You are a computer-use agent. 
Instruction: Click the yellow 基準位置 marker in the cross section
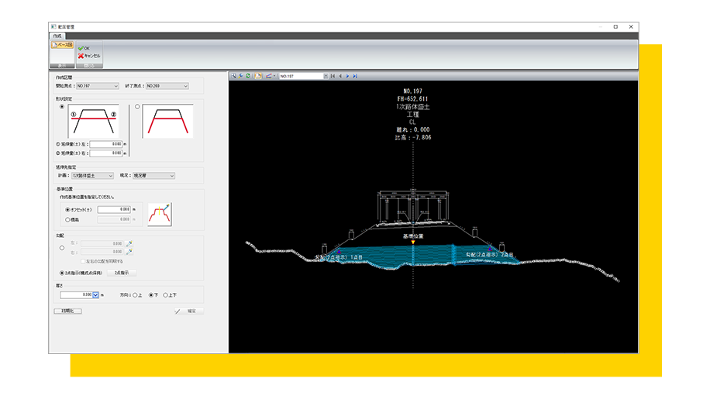tap(413, 242)
